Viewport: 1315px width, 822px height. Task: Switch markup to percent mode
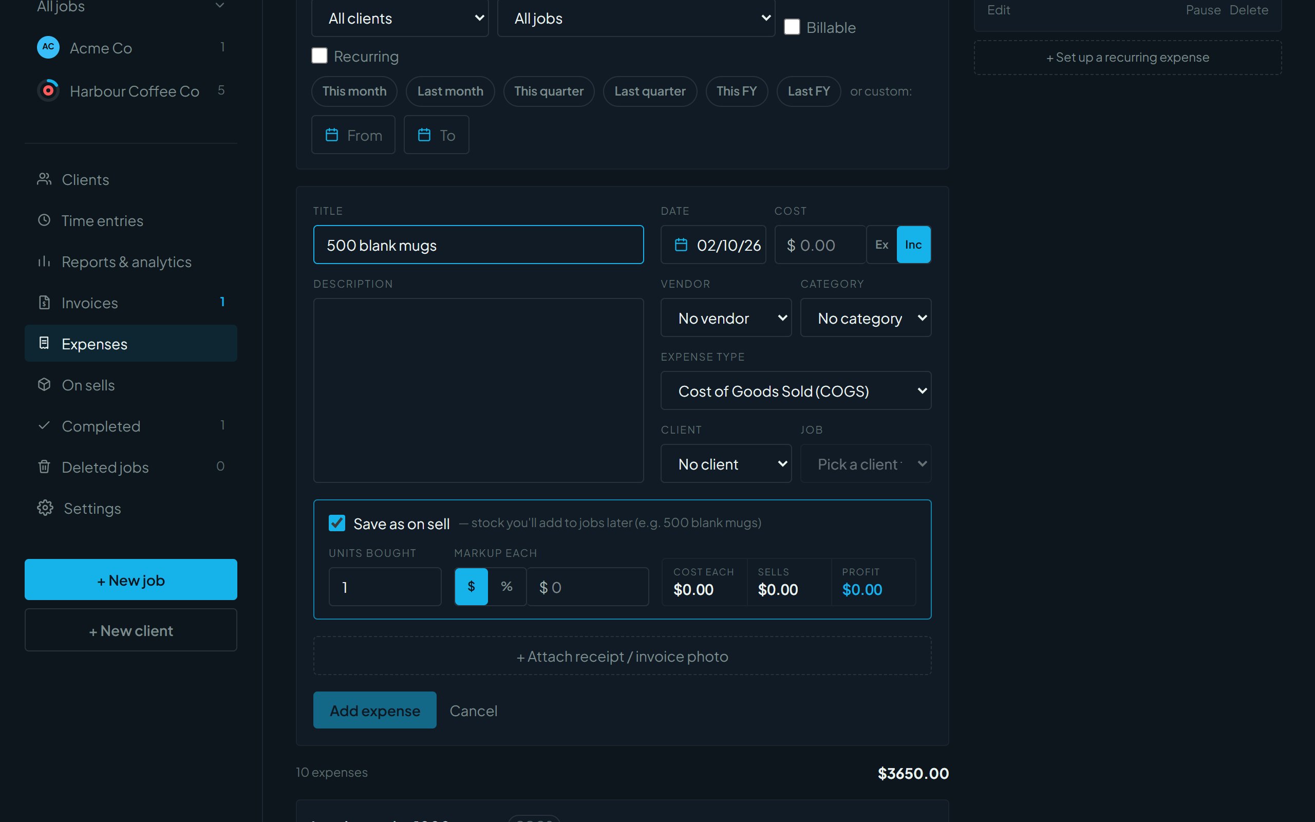tap(506, 587)
